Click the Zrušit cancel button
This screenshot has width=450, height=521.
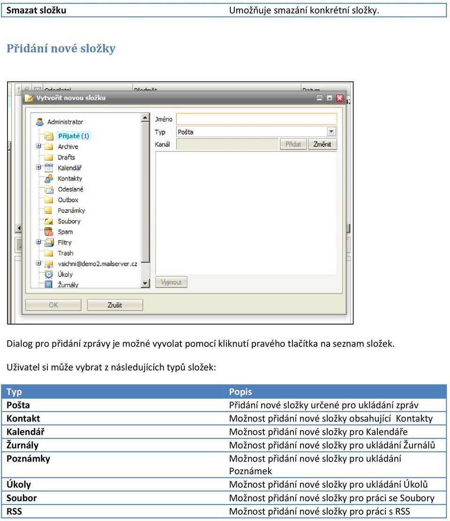tap(115, 305)
